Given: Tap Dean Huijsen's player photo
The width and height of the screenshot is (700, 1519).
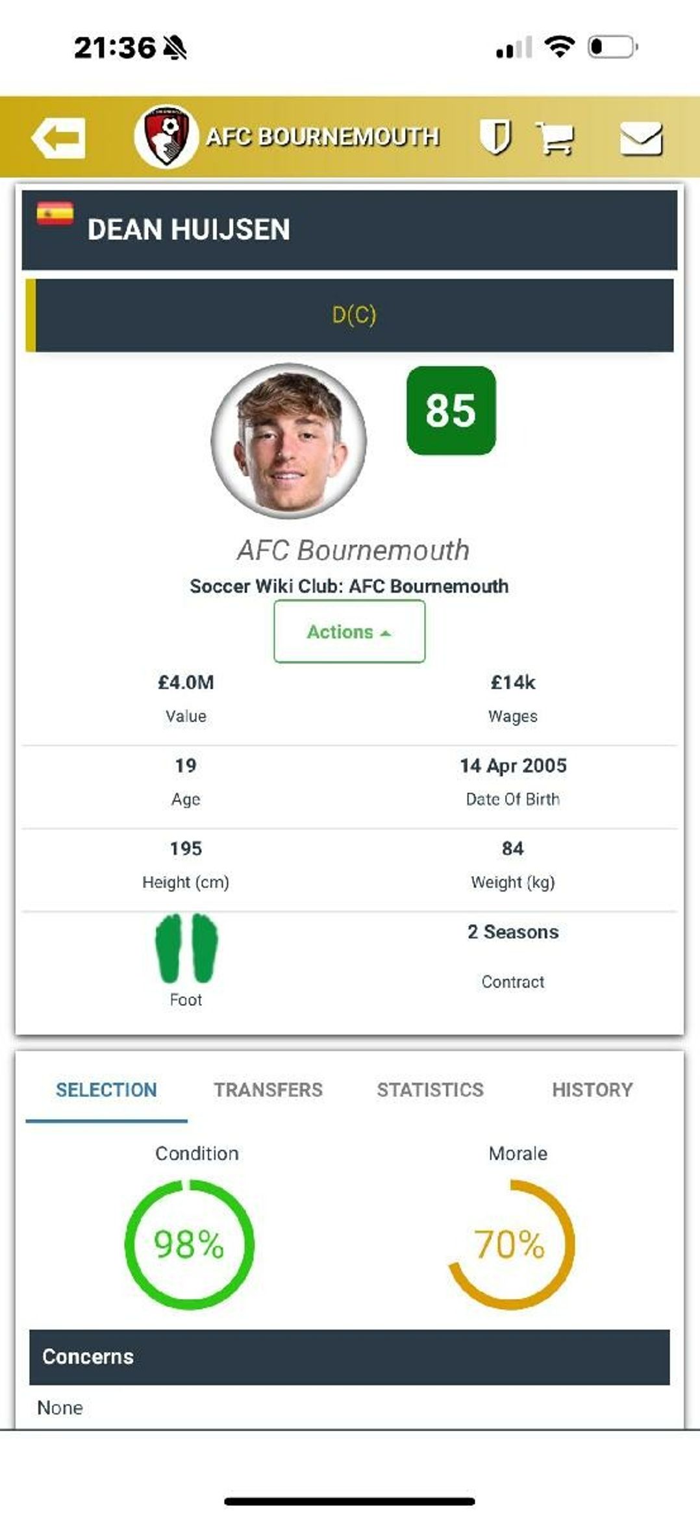Looking at the screenshot, I should [x=289, y=441].
